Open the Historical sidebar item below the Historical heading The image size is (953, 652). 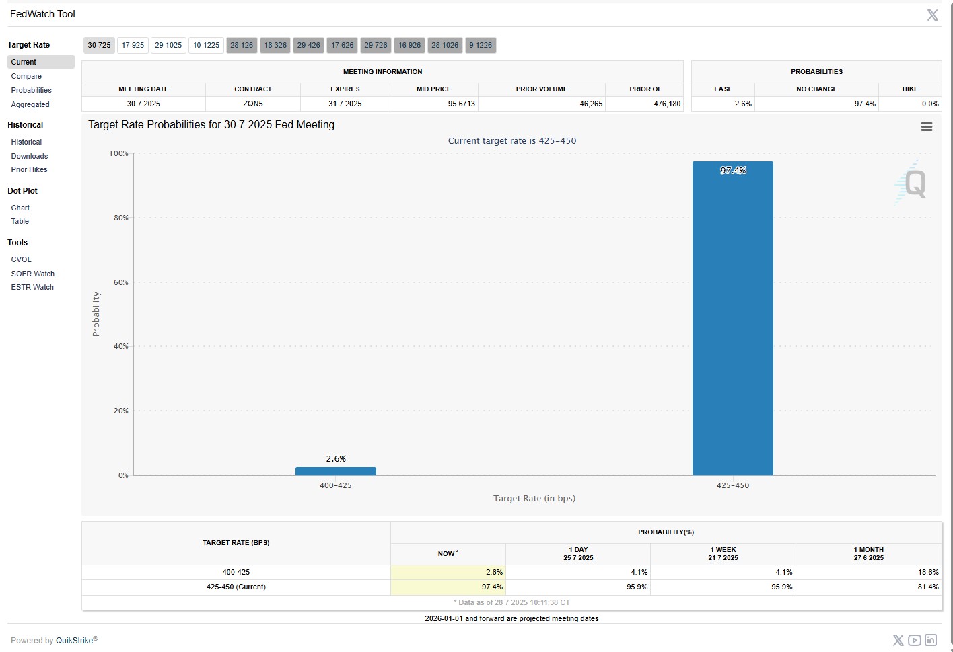point(26,142)
